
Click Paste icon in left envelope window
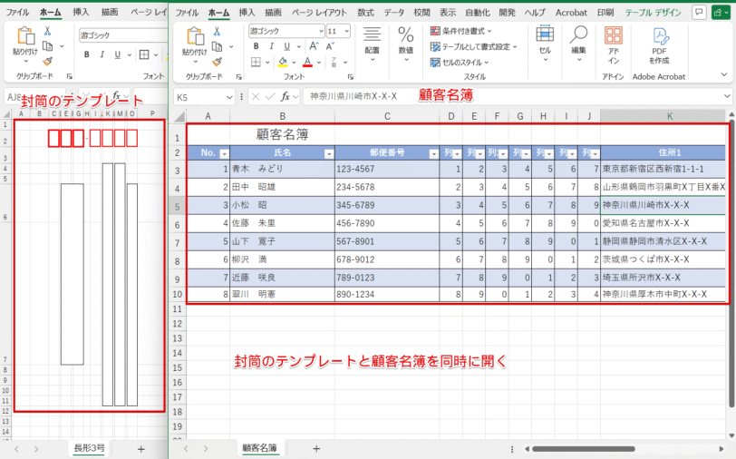tap(25, 36)
